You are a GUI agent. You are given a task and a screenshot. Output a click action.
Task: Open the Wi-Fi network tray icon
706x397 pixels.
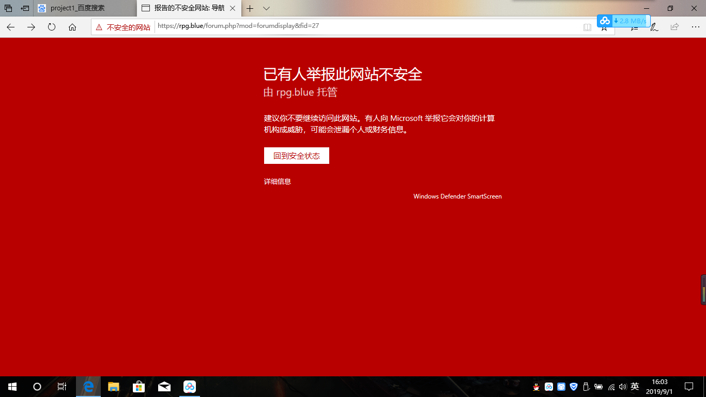tap(611, 387)
